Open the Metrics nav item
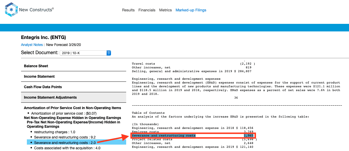Viewport: 349px width, 151px height. coord(165,10)
